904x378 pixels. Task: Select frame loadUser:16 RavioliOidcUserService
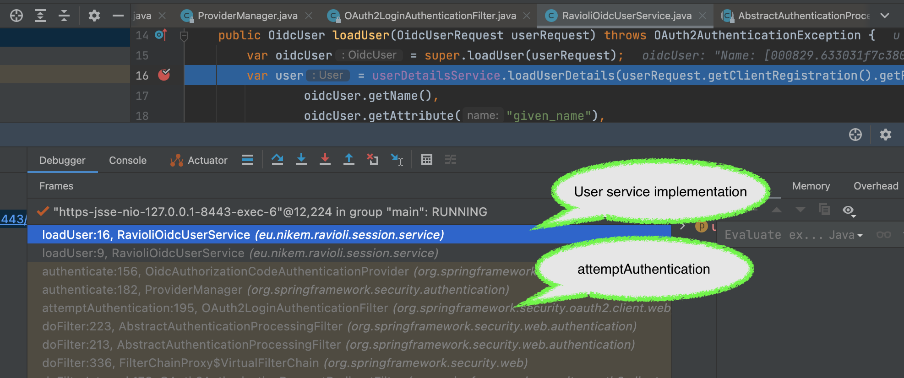pyautogui.click(x=349, y=234)
